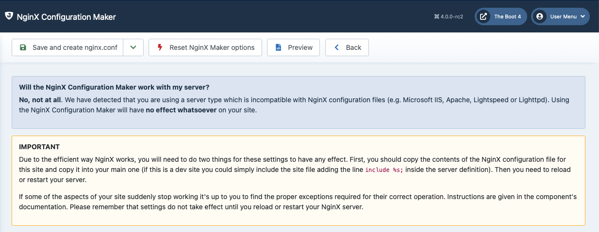The width and height of the screenshot is (599, 232).
Task: Click the Preview file code icon
Action: pos(278,47)
